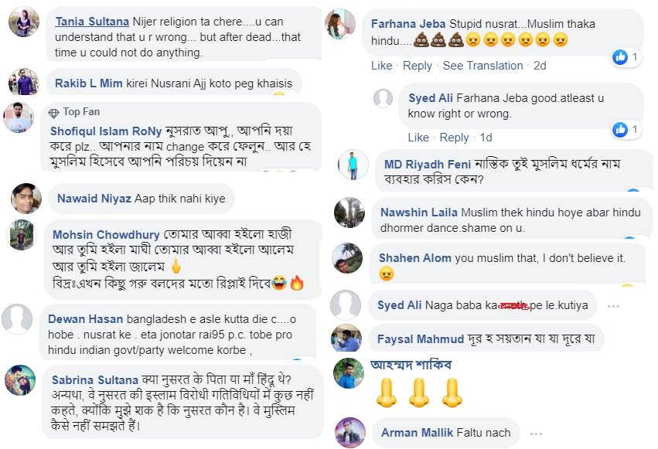Click the 2d timestamp on Farhana Jeba's comment
658x449 pixels.
(540, 66)
